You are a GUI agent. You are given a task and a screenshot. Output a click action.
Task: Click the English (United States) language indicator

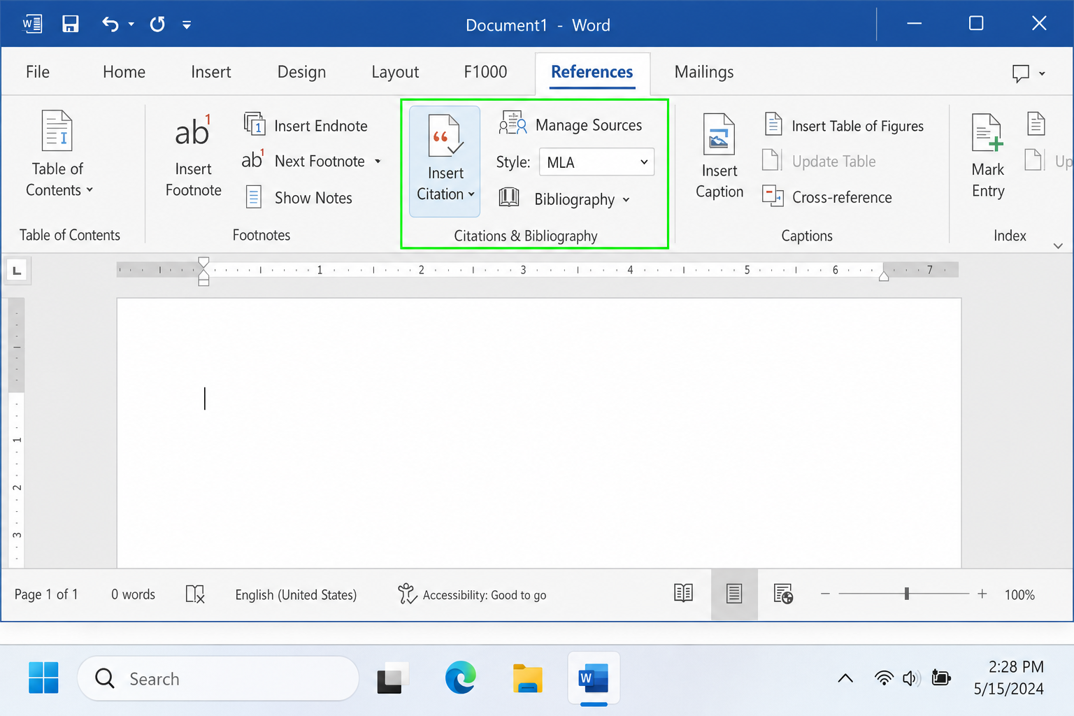click(296, 594)
